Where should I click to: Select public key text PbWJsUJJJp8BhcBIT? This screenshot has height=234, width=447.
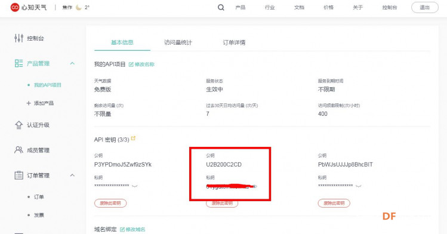[x=346, y=164]
